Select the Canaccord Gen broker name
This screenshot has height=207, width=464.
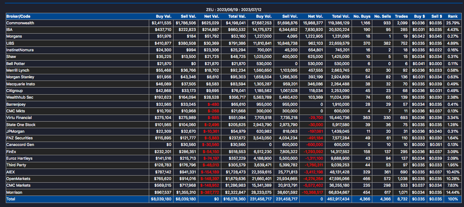tap(20, 145)
